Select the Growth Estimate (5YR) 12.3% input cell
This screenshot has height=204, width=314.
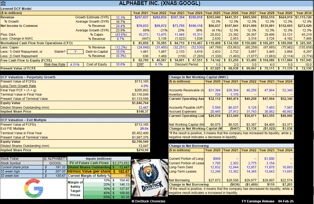121,17
